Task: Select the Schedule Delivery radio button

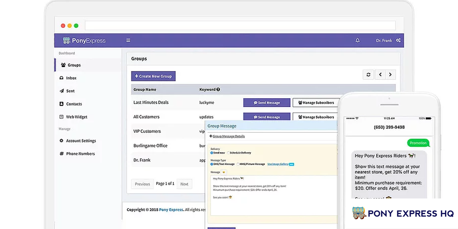Action: click(228, 153)
